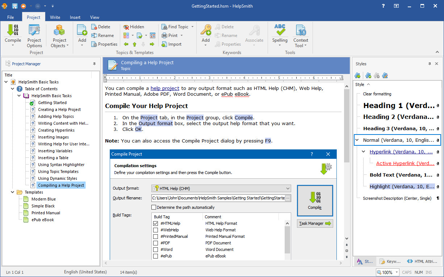Screen dimensions: 444x277
Task: Check the #Word build tag
Action: (155, 249)
